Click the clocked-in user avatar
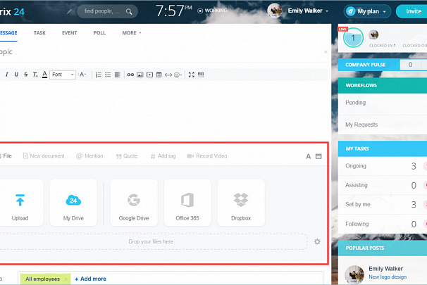Image resolution: width=427 pixels, height=285 pixels. point(373,34)
